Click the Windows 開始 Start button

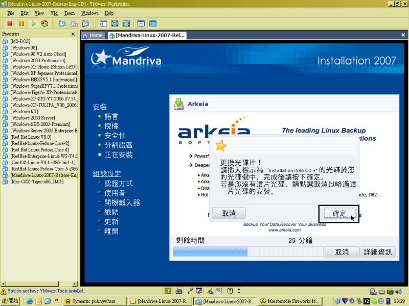coord(10,301)
